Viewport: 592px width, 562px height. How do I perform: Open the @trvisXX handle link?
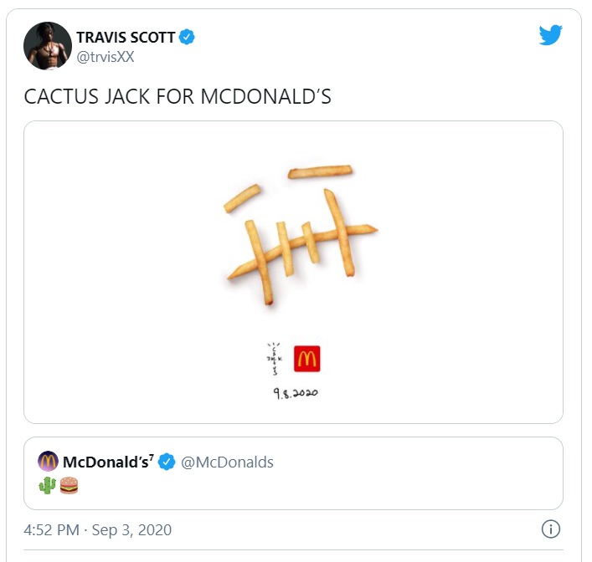(106, 57)
